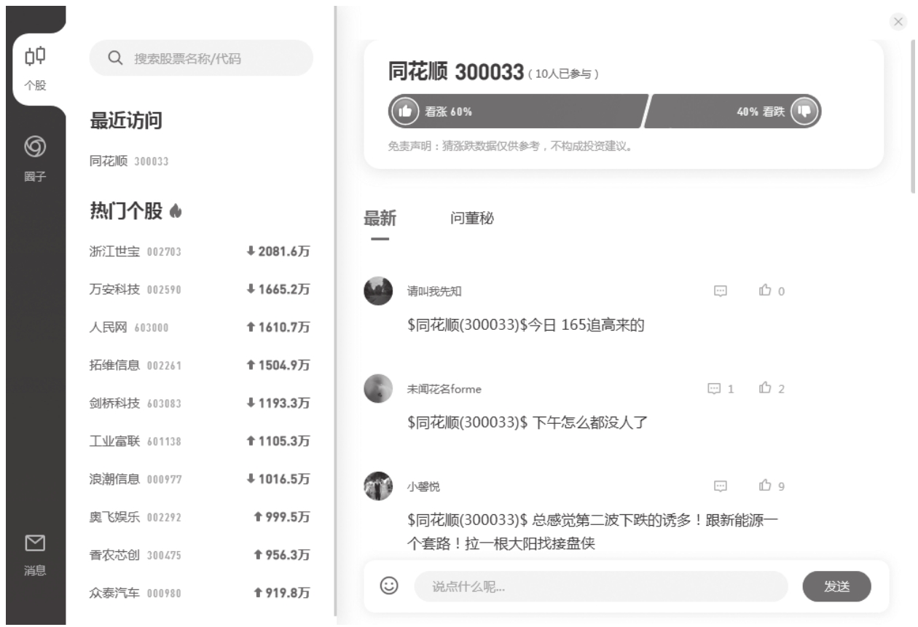Focus the 搜索股票名称/代码 search field
Screen dimensions: 918x627
(201, 58)
